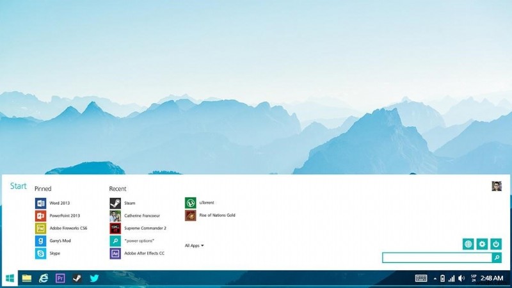Click the Garry's Mod label
Screen dimensions: 512x288
60,241
